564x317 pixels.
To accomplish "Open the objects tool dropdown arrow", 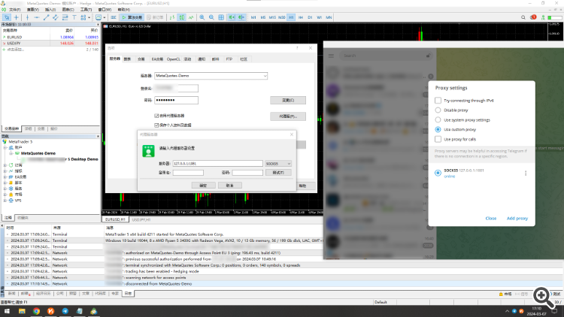I will (x=89, y=17).
